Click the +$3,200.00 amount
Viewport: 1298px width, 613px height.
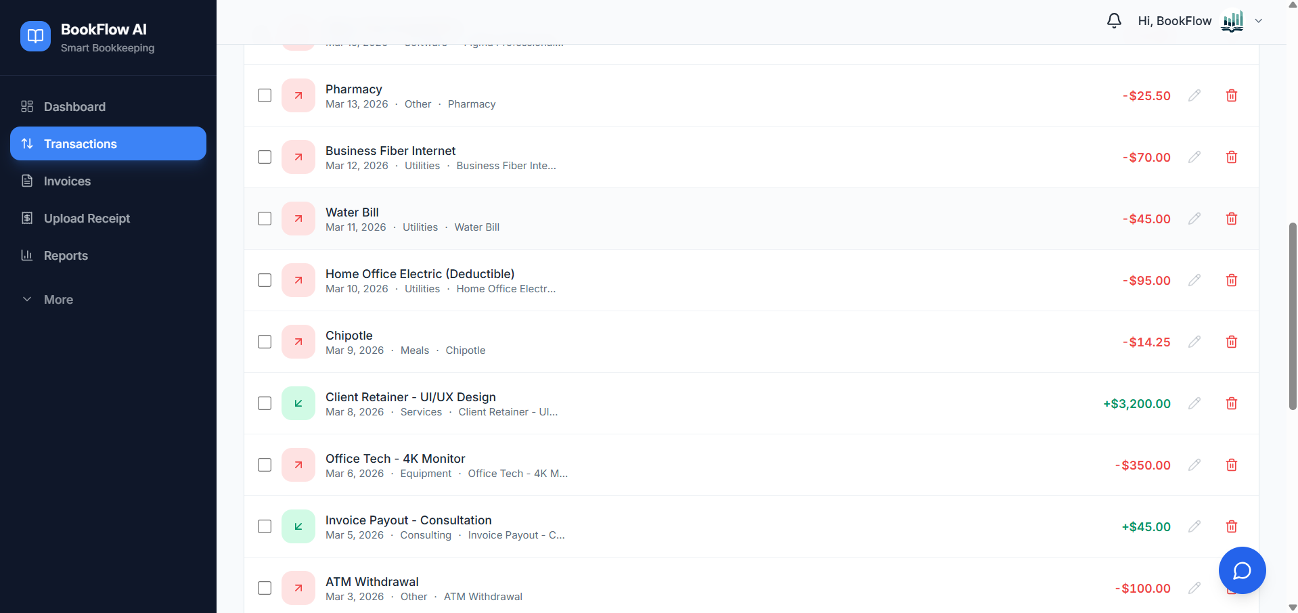coord(1137,404)
